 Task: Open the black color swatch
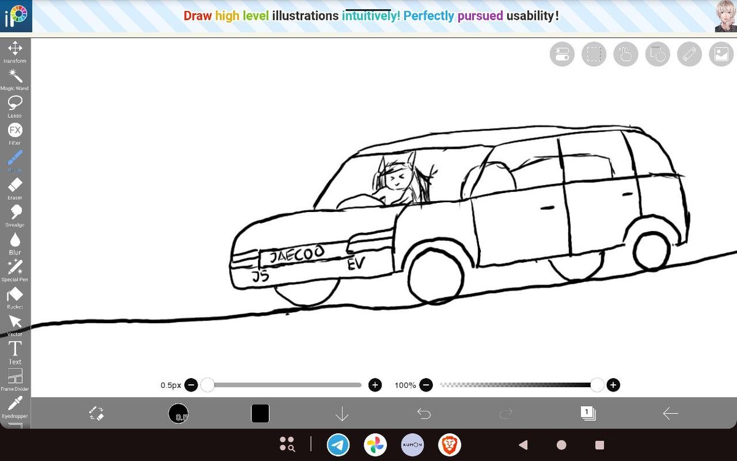click(260, 414)
